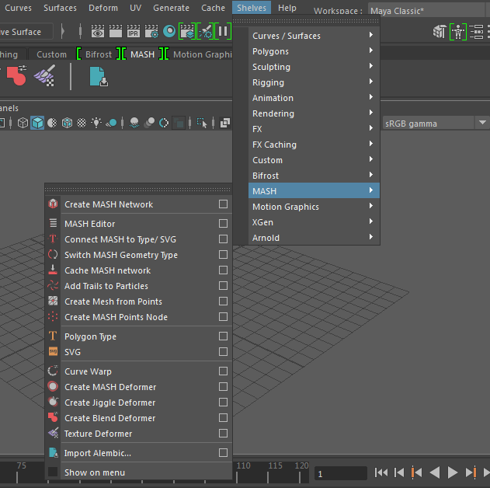
Task: Choose Create MASH Points Node menu item
Action: (x=138, y=317)
